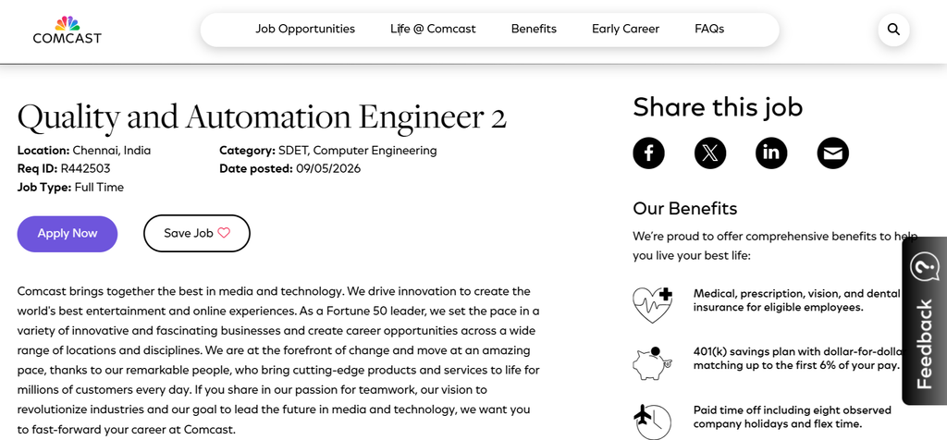Open the Early Career menu item

[x=626, y=29]
